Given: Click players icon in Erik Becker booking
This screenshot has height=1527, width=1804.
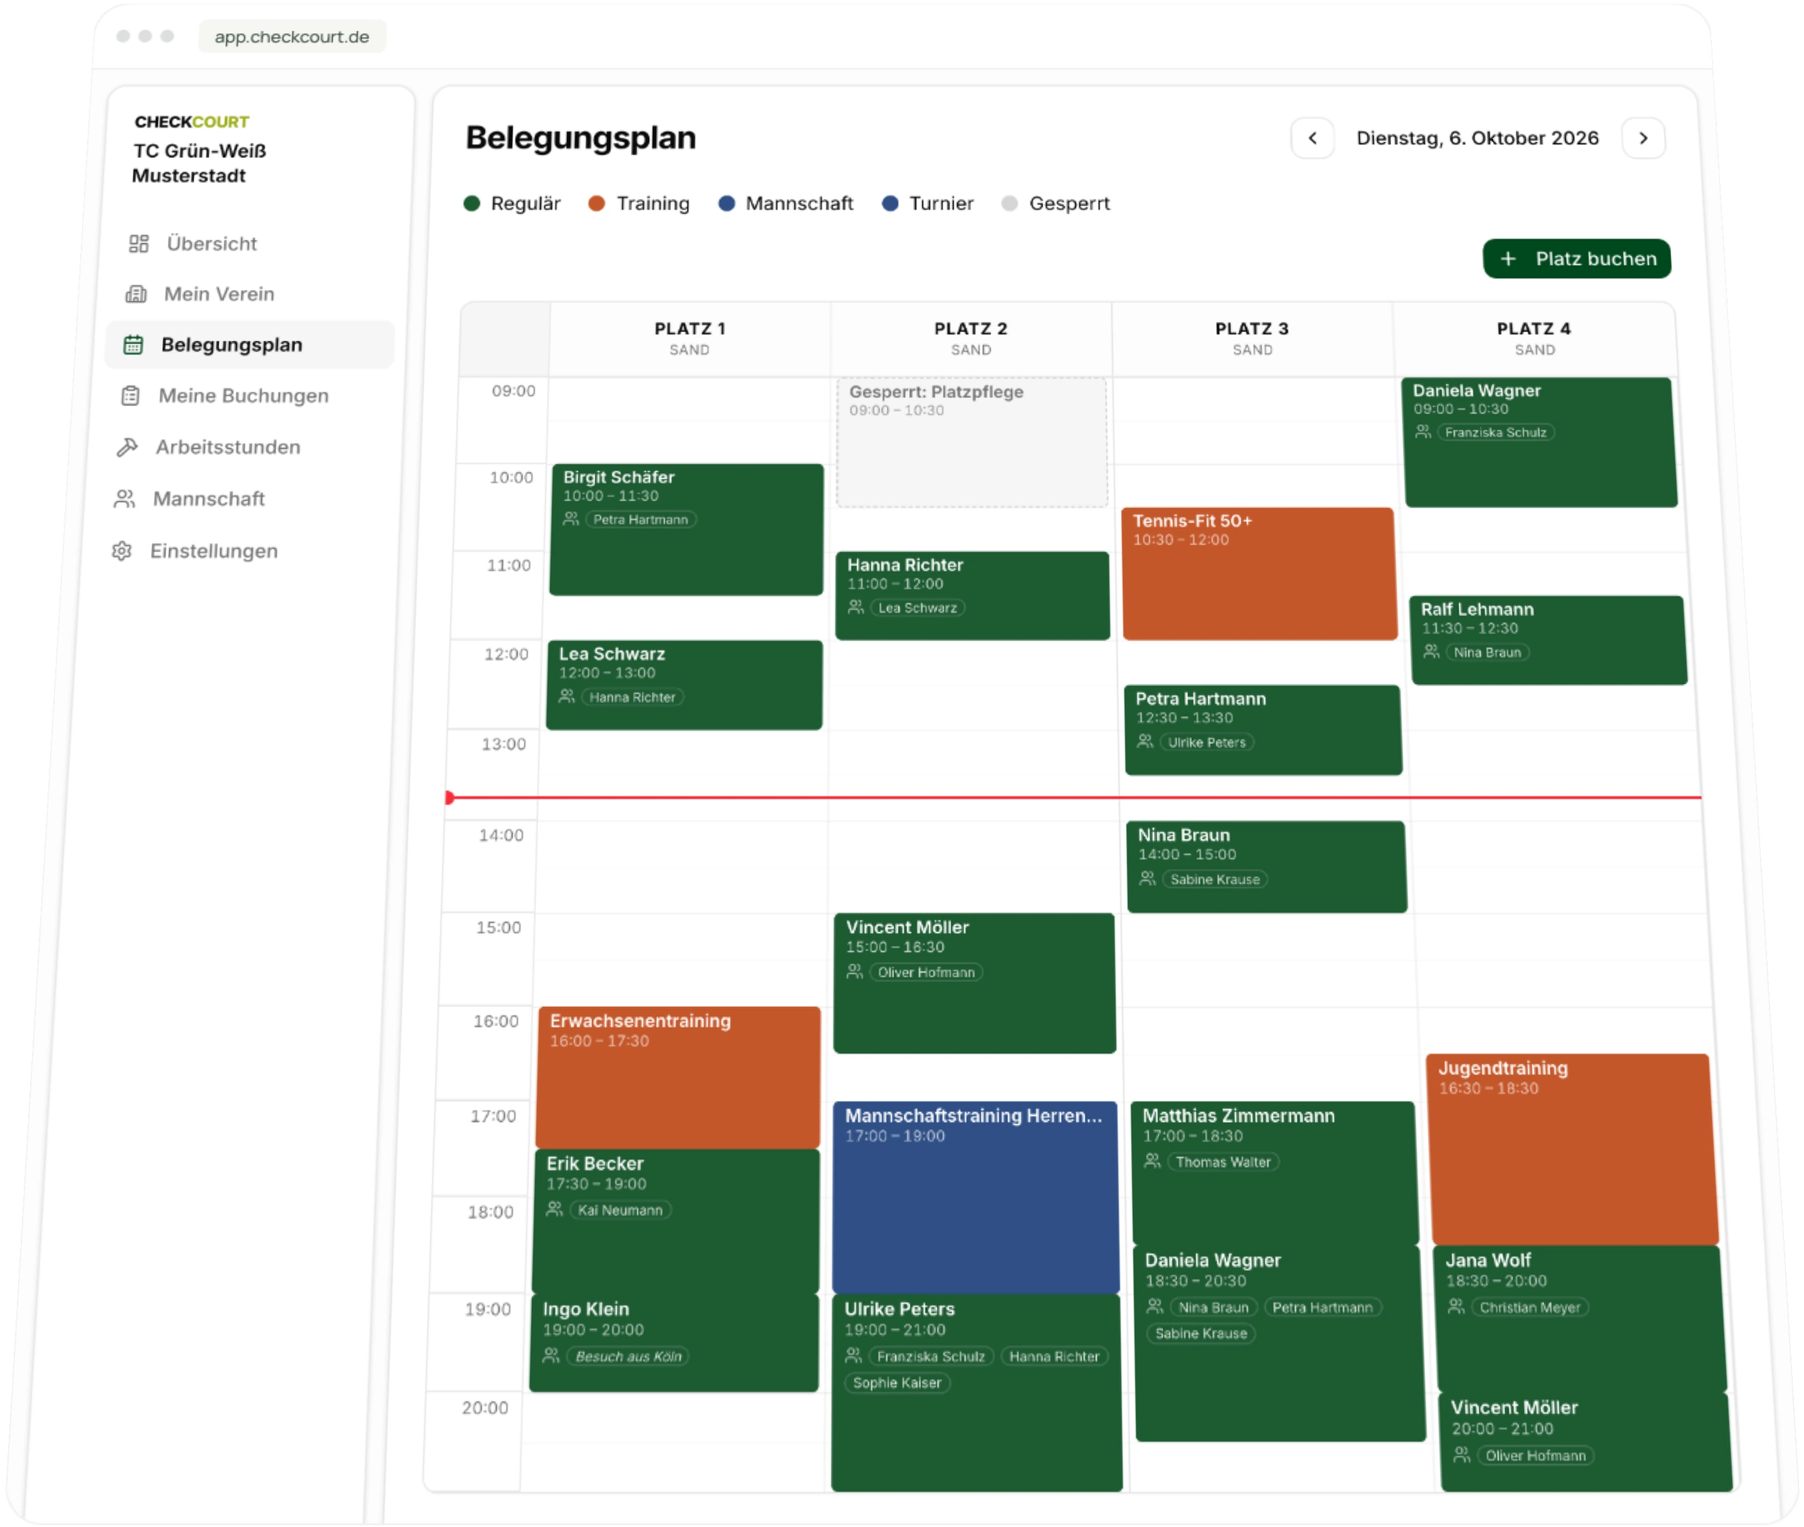Looking at the screenshot, I should coord(554,1208).
